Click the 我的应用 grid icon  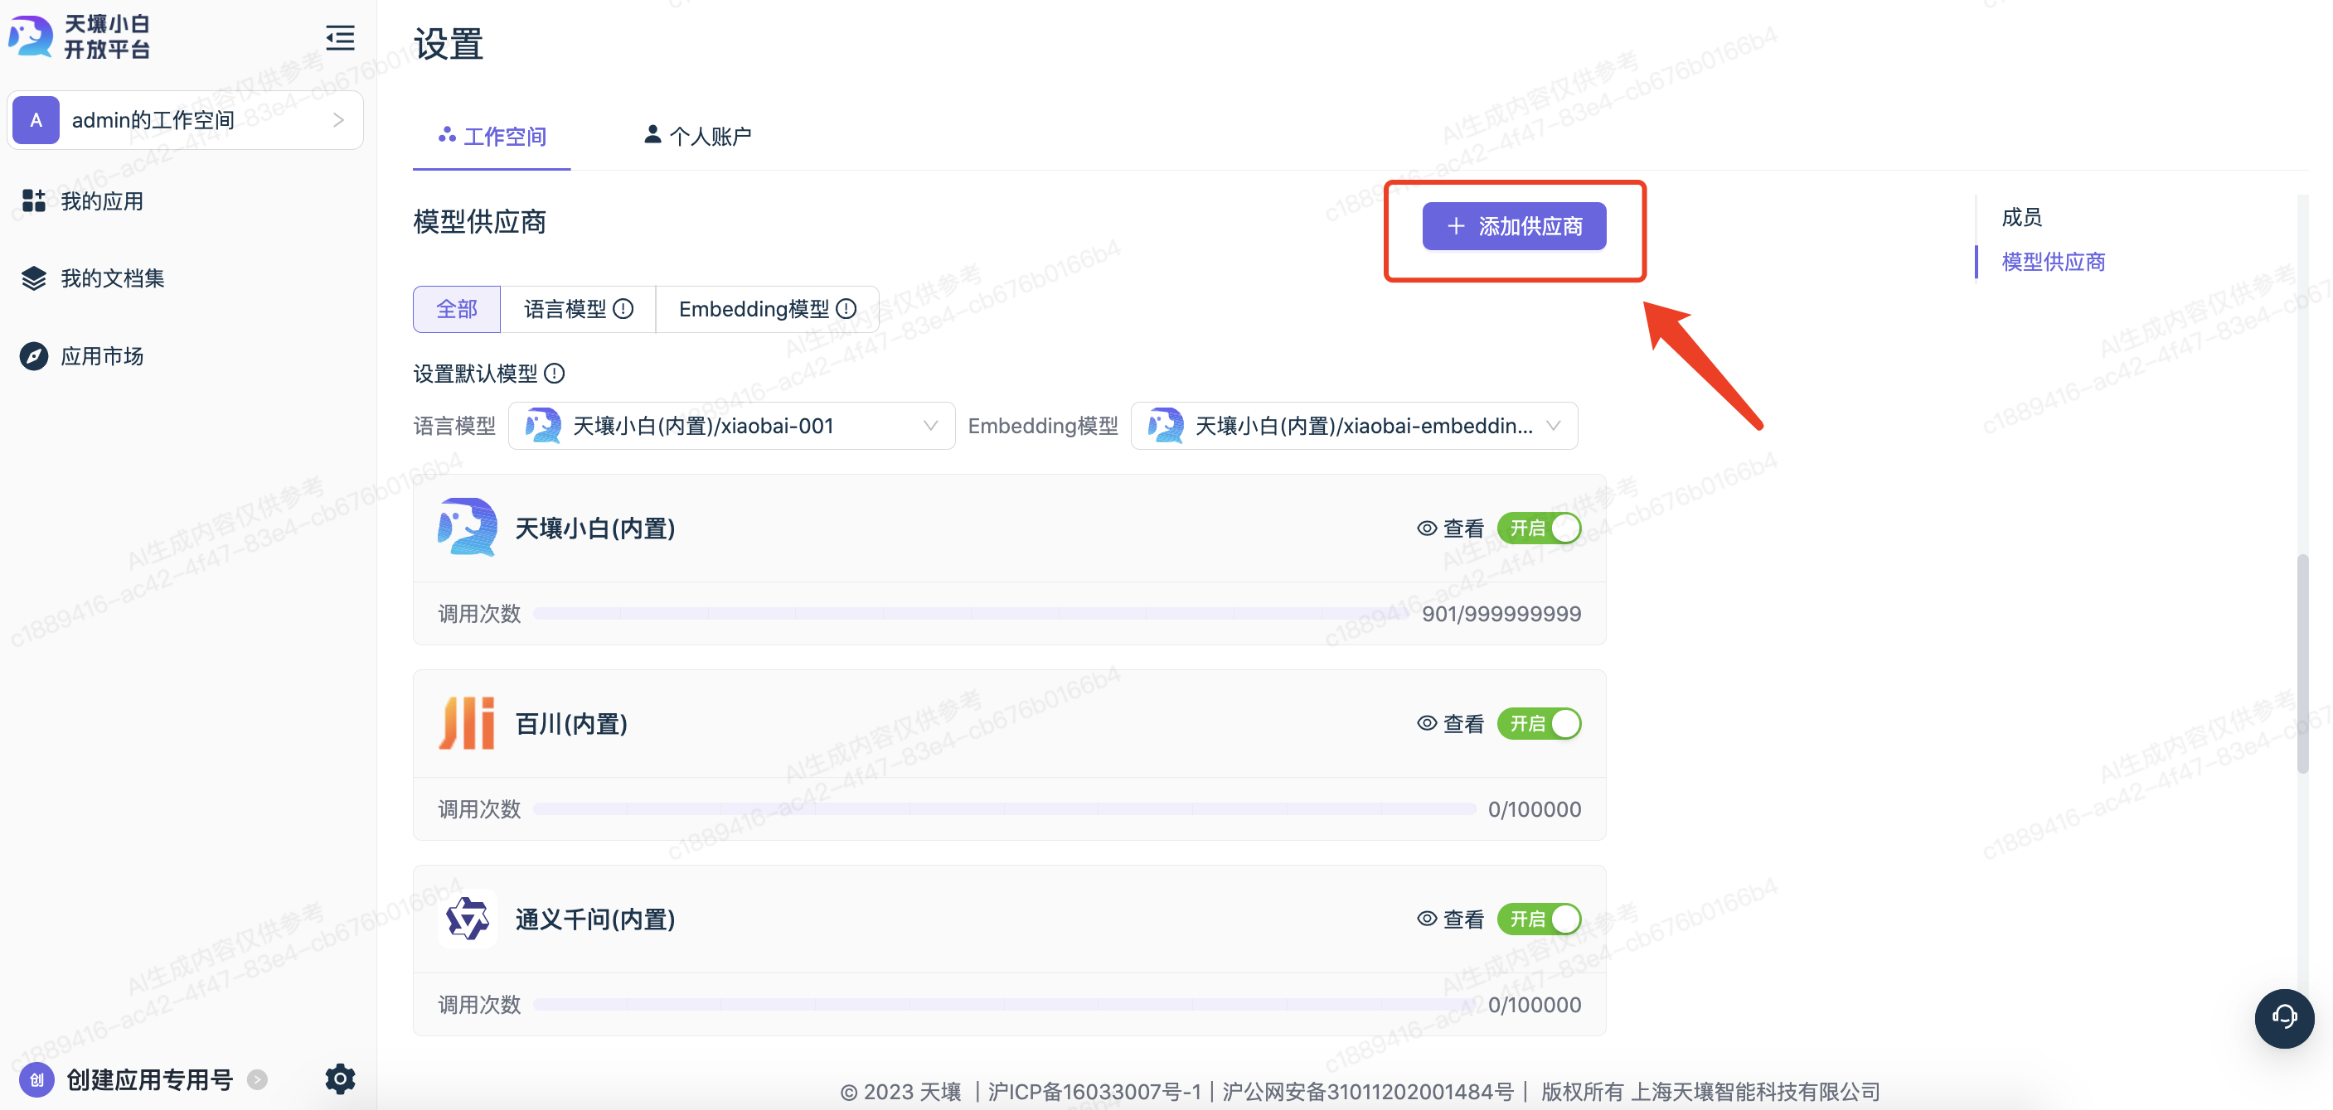(33, 200)
